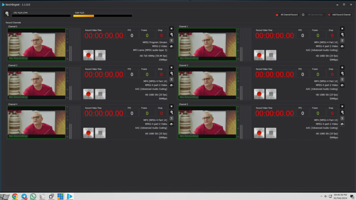Click Add Record Channel button
The height and width of the screenshot is (200, 356).
pos(339,15)
